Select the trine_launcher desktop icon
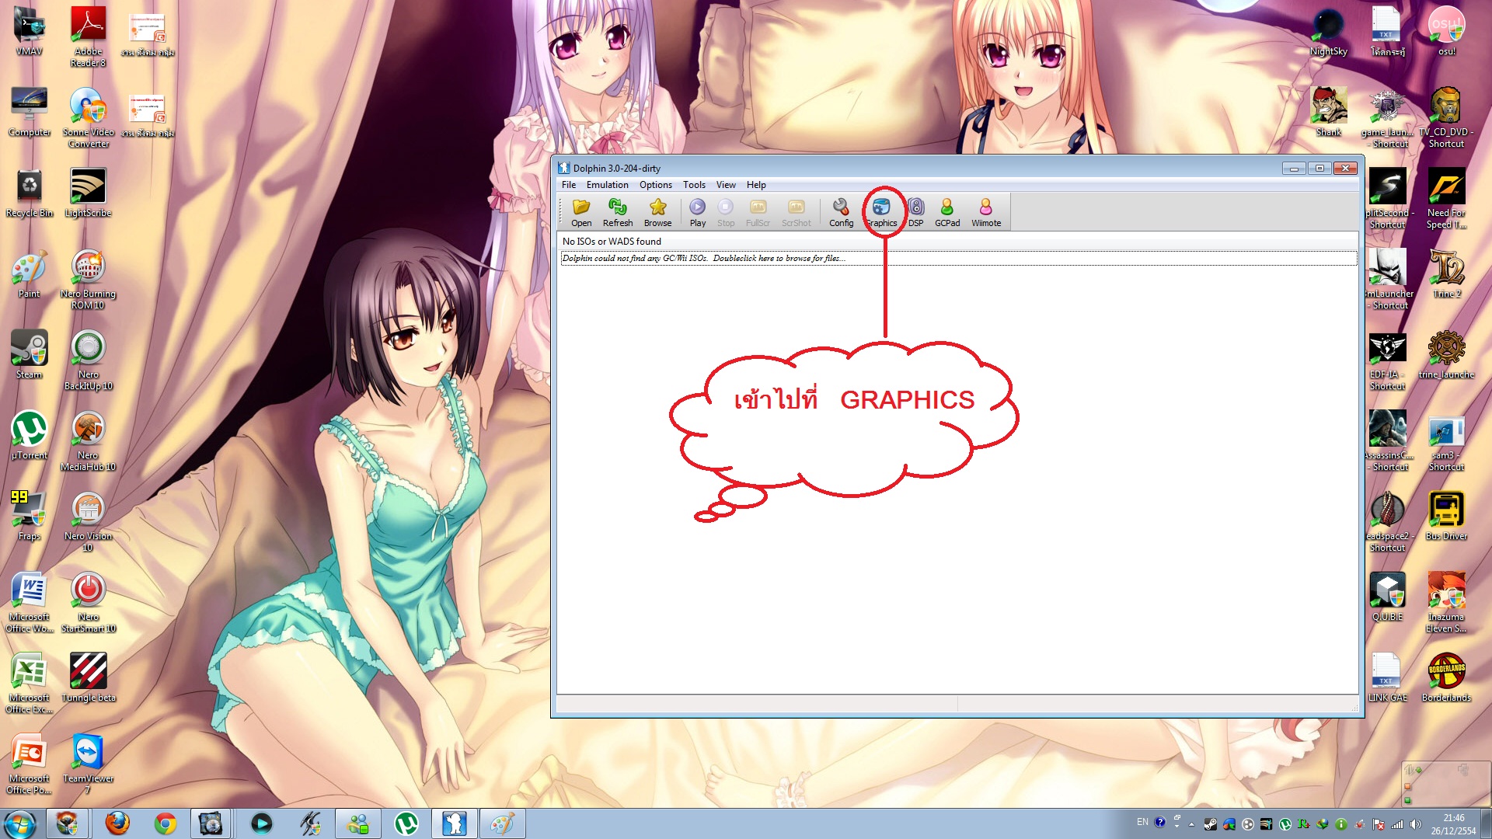Image resolution: width=1492 pixels, height=839 pixels. point(1447,355)
